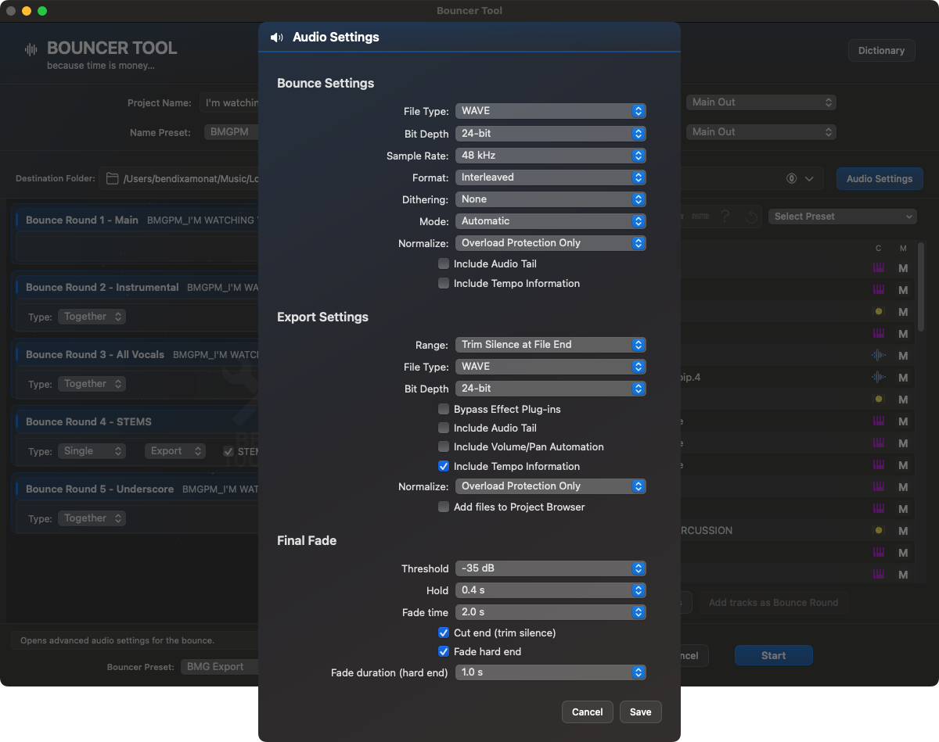Click the Destination Folder path field

180,179
